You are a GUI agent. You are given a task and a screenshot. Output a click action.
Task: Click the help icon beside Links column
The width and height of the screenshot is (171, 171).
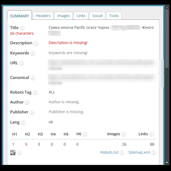pos(152,134)
